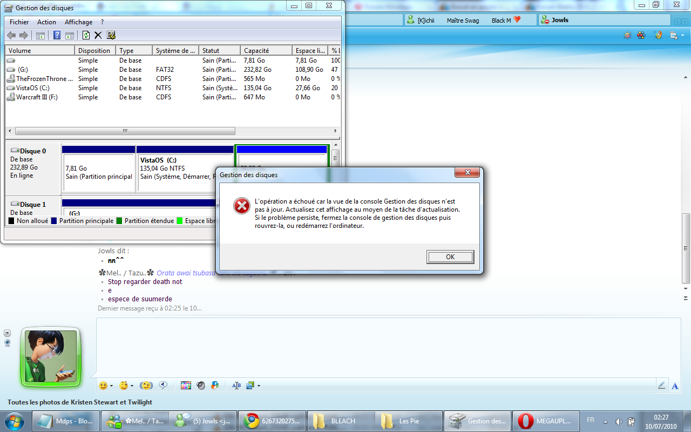Viewport: 691px width, 432px height.
Task: Click the voice clip speech bubble icon
Action: (x=162, y=386)
